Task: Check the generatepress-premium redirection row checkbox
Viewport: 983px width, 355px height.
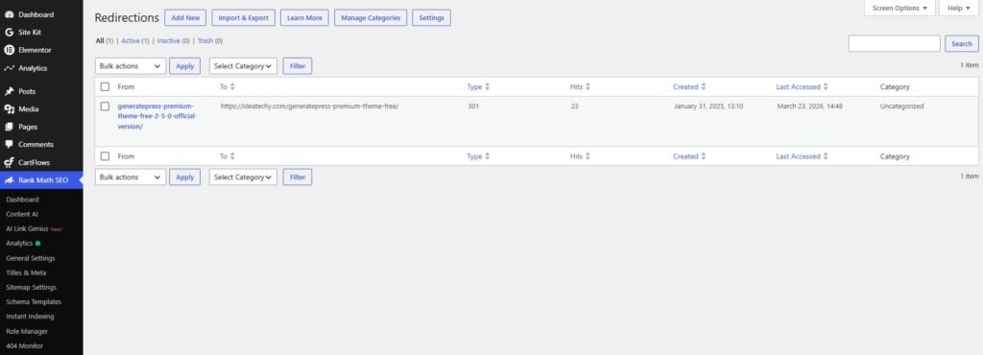Action: (x=105, y=106)
